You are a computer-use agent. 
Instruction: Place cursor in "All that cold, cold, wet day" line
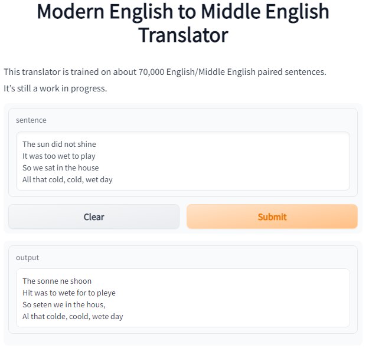(67, 180)
